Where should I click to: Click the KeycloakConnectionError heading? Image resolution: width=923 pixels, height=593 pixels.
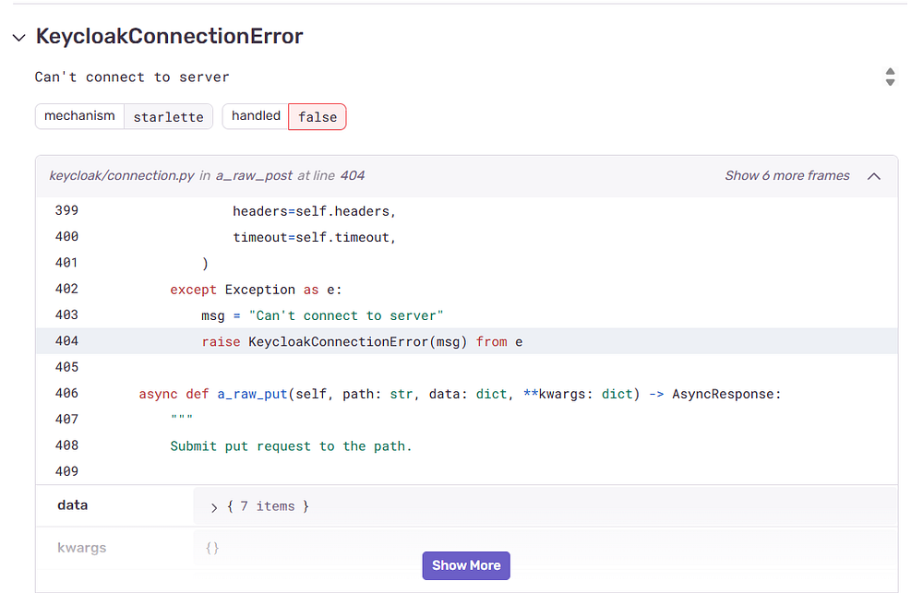point(170,36)
